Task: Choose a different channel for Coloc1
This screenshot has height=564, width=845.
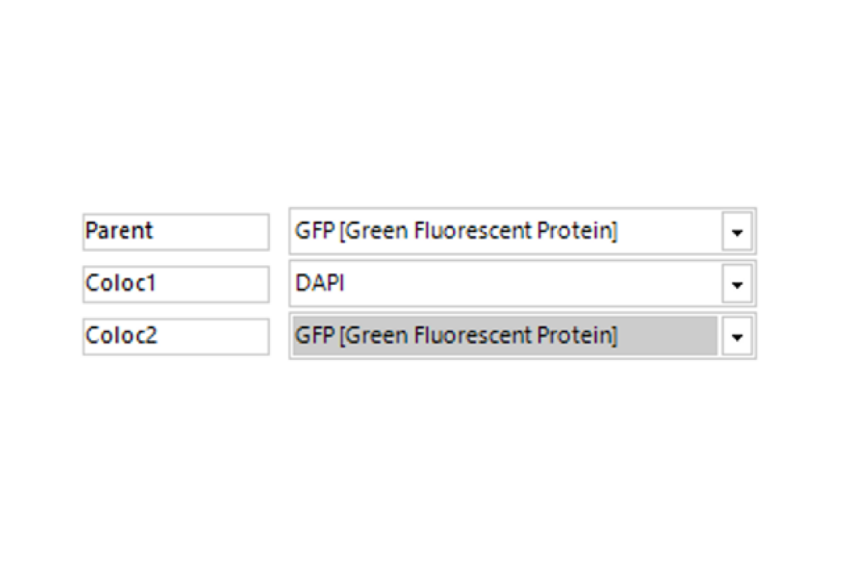Action: [x=737, y=285]
